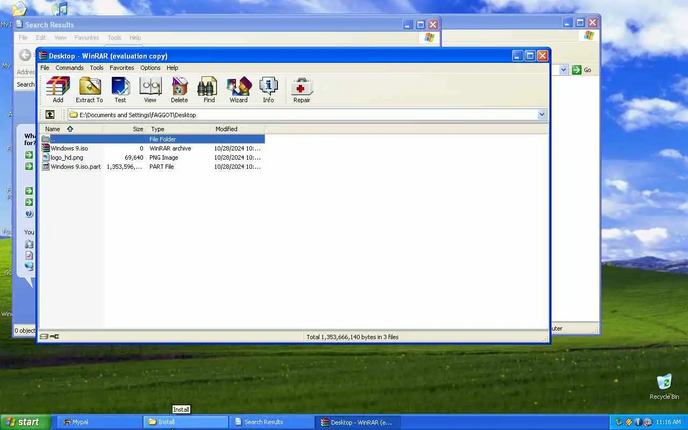688x430 pixels.
Task: Sort by the Size column header
Action: pos(125,129)
